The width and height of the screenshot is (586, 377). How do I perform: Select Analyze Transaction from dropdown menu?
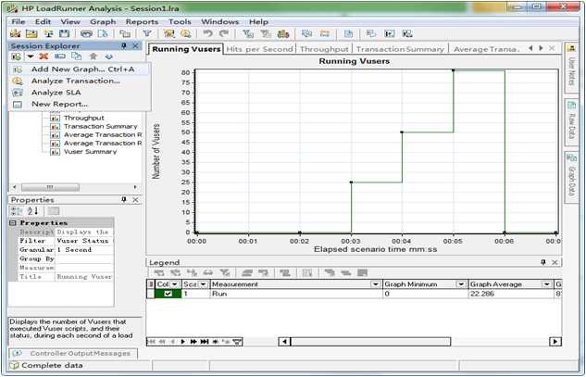[x=80, y=81]
